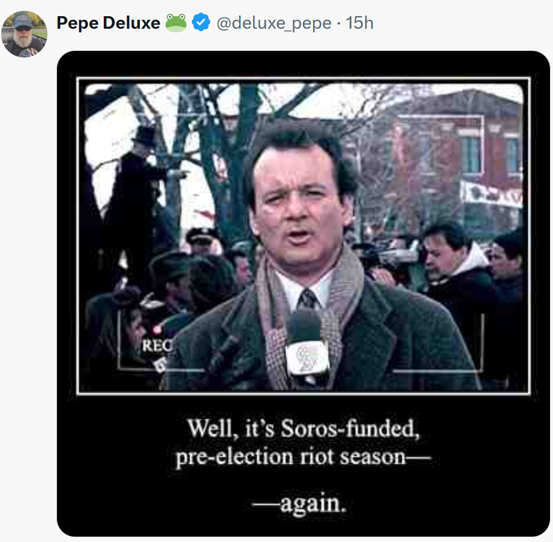
Task: Click the police officer's cap in crowd
Action: (202, 234)
